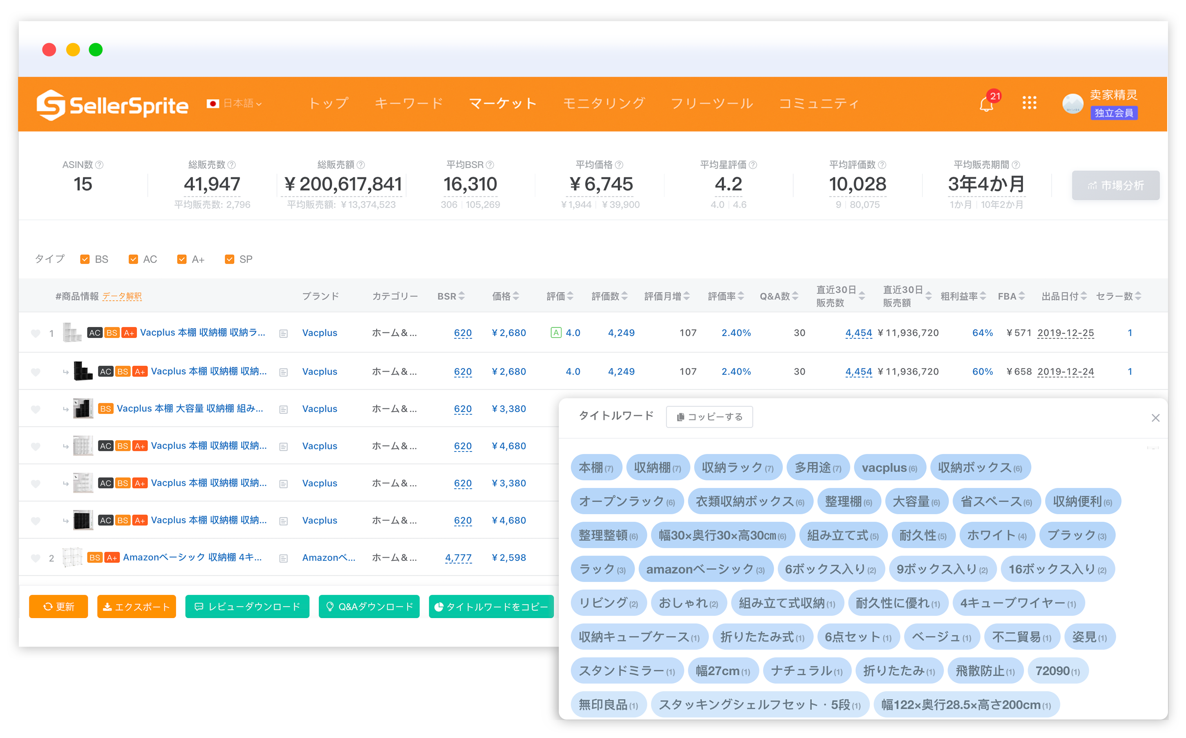Open キーワード nav menu
This screenshot has height=738, width=1186.
(x=409, y=103)
